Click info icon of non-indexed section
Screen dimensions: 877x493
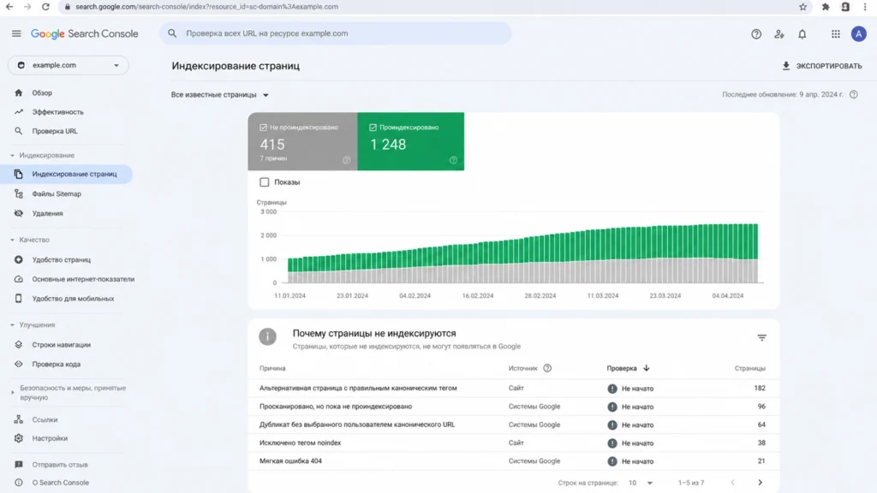(267, 336)
